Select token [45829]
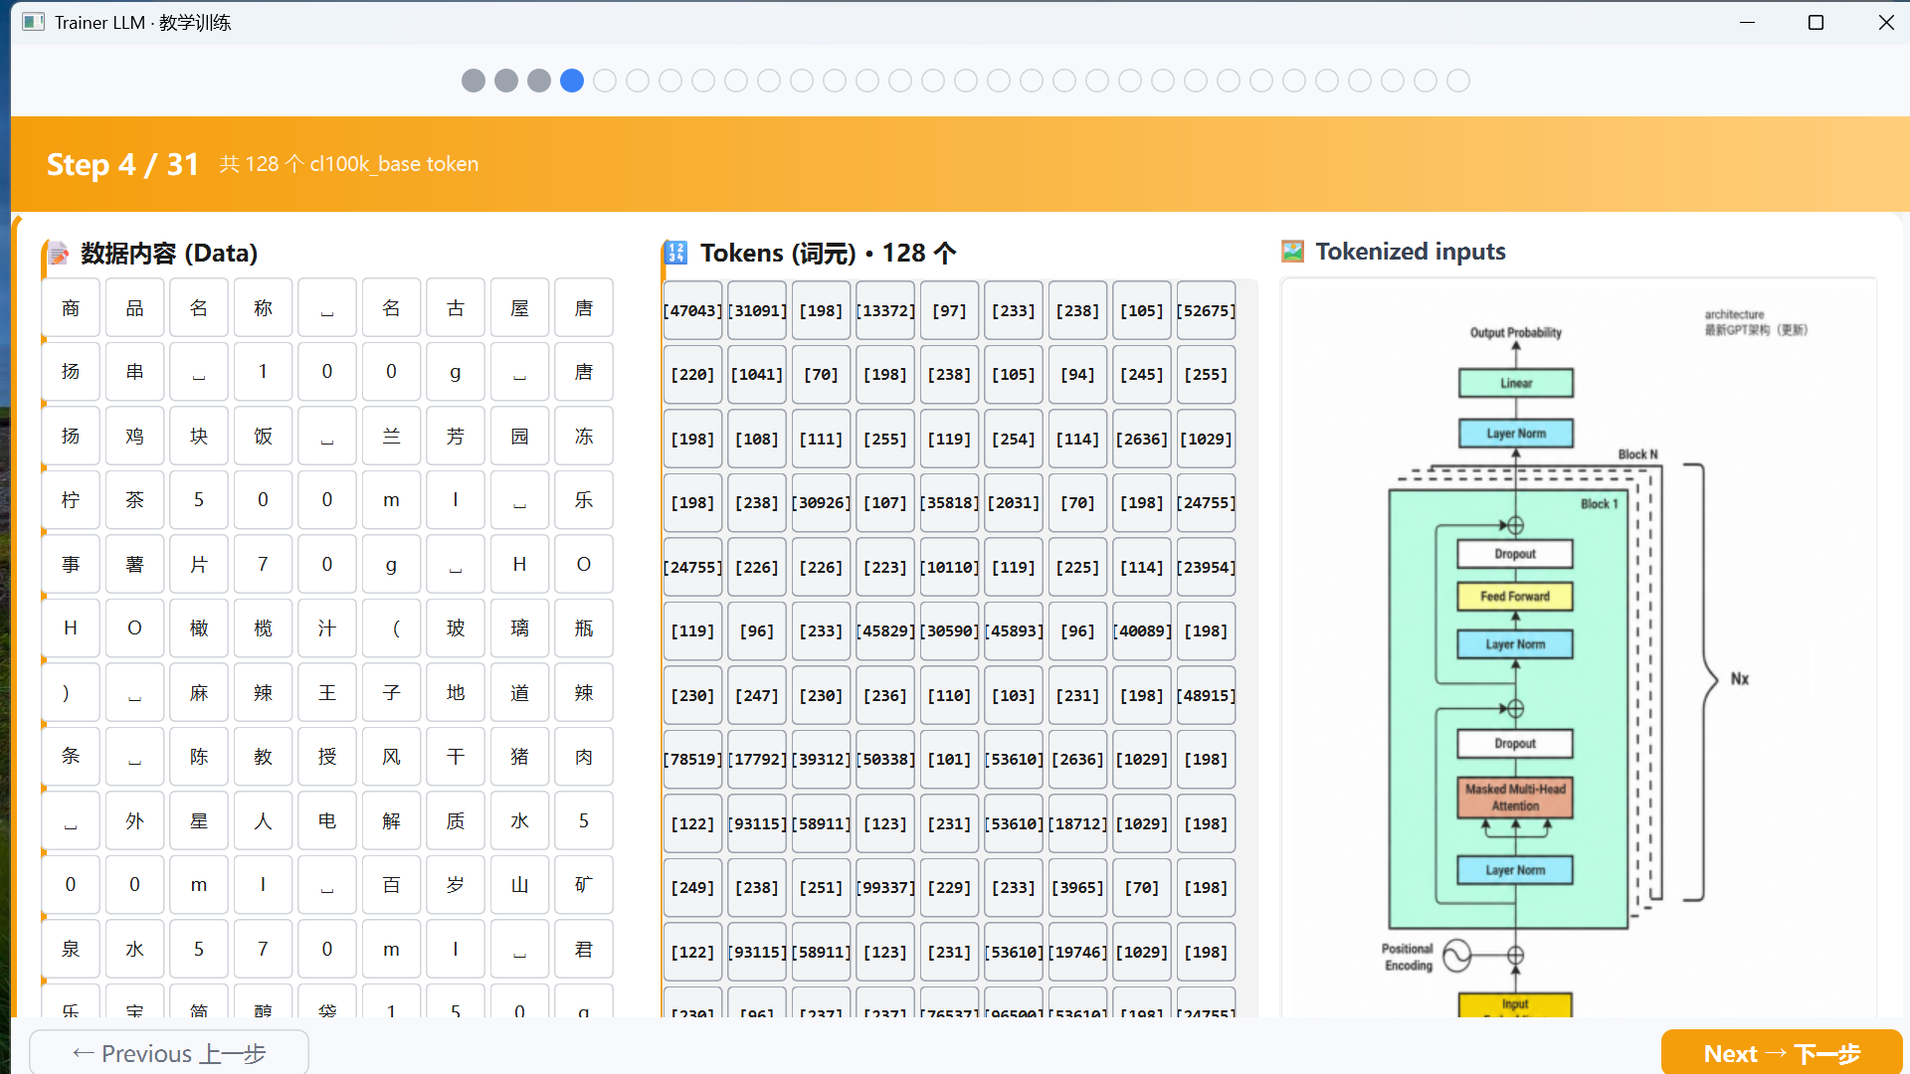1910x1074 pixels. pos(885,631)
